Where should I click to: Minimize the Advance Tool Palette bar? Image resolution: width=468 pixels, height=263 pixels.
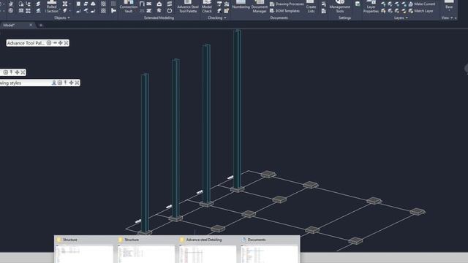pos(55,43)
